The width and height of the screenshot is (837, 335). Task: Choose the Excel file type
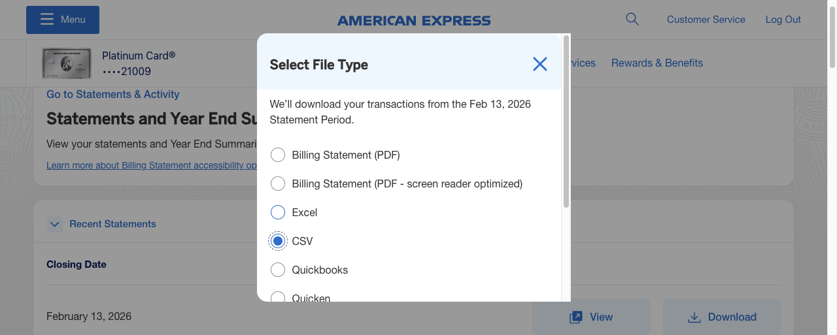pyautogui.click(x=278, y=212)
